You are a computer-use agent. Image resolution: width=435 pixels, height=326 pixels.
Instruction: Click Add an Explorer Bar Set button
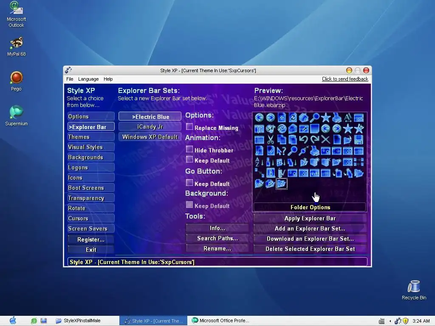coord(310,228)
